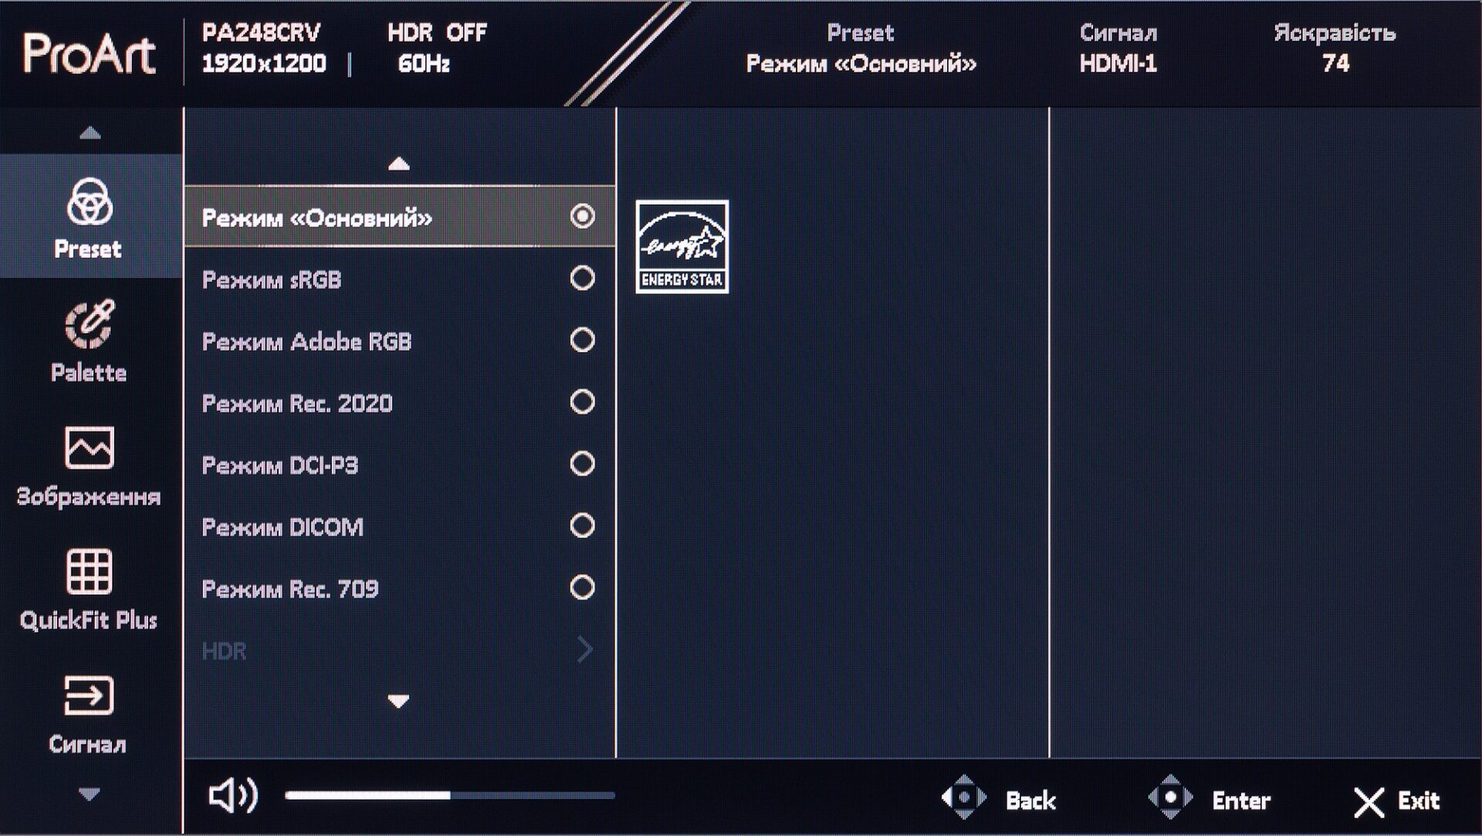Click the Яскравість header label

click(x=1335, y=33)
